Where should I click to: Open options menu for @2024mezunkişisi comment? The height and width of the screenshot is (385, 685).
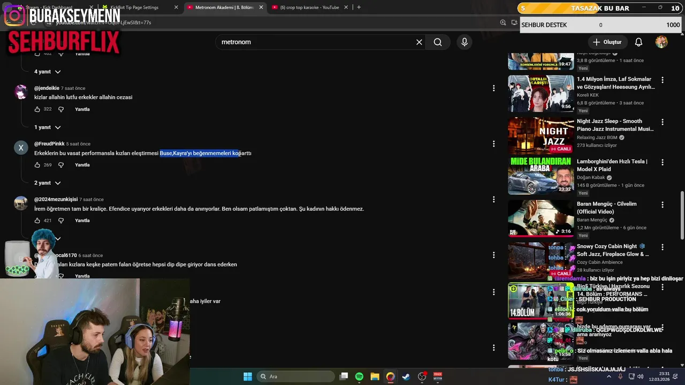click(x=493, y=199)
